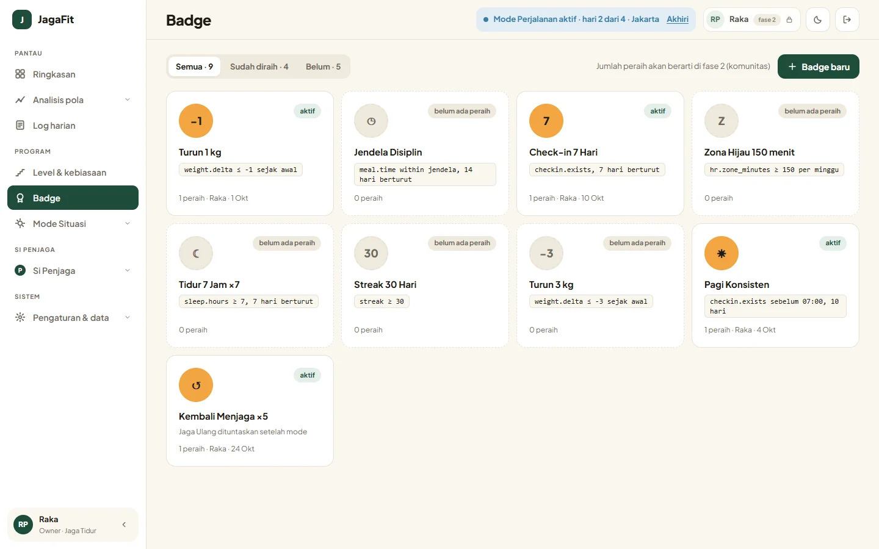Image resolution: width=879 pixels, height=549 pixels.
Task: Click the lock icon beside fase 2
Action: tap(789, 20)
